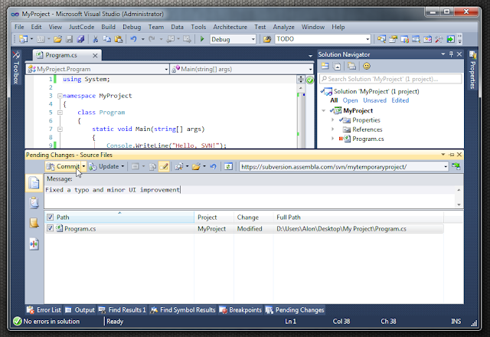Viewport: 490px width, 337px height.
Task: Open the clipboard work items sidebar icon
Action: [x=34, y=203]
